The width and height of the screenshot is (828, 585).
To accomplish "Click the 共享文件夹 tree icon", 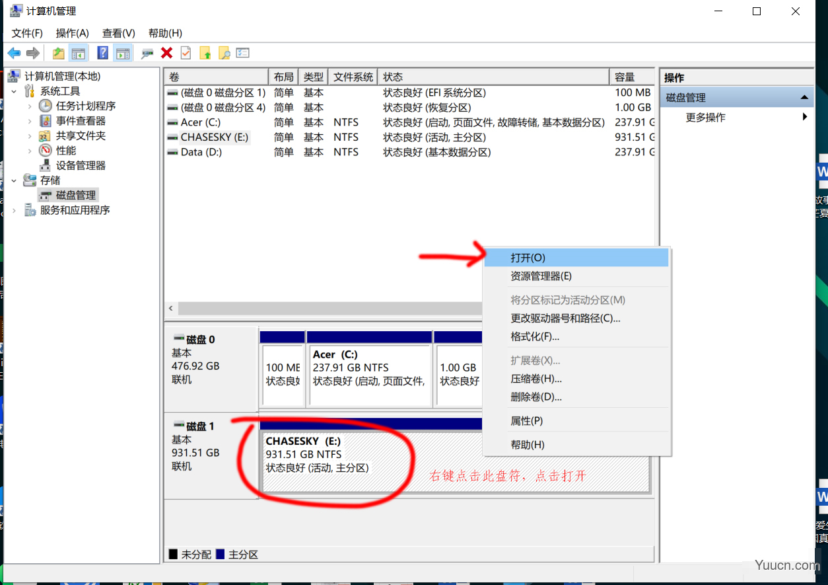I will point(45,136).
